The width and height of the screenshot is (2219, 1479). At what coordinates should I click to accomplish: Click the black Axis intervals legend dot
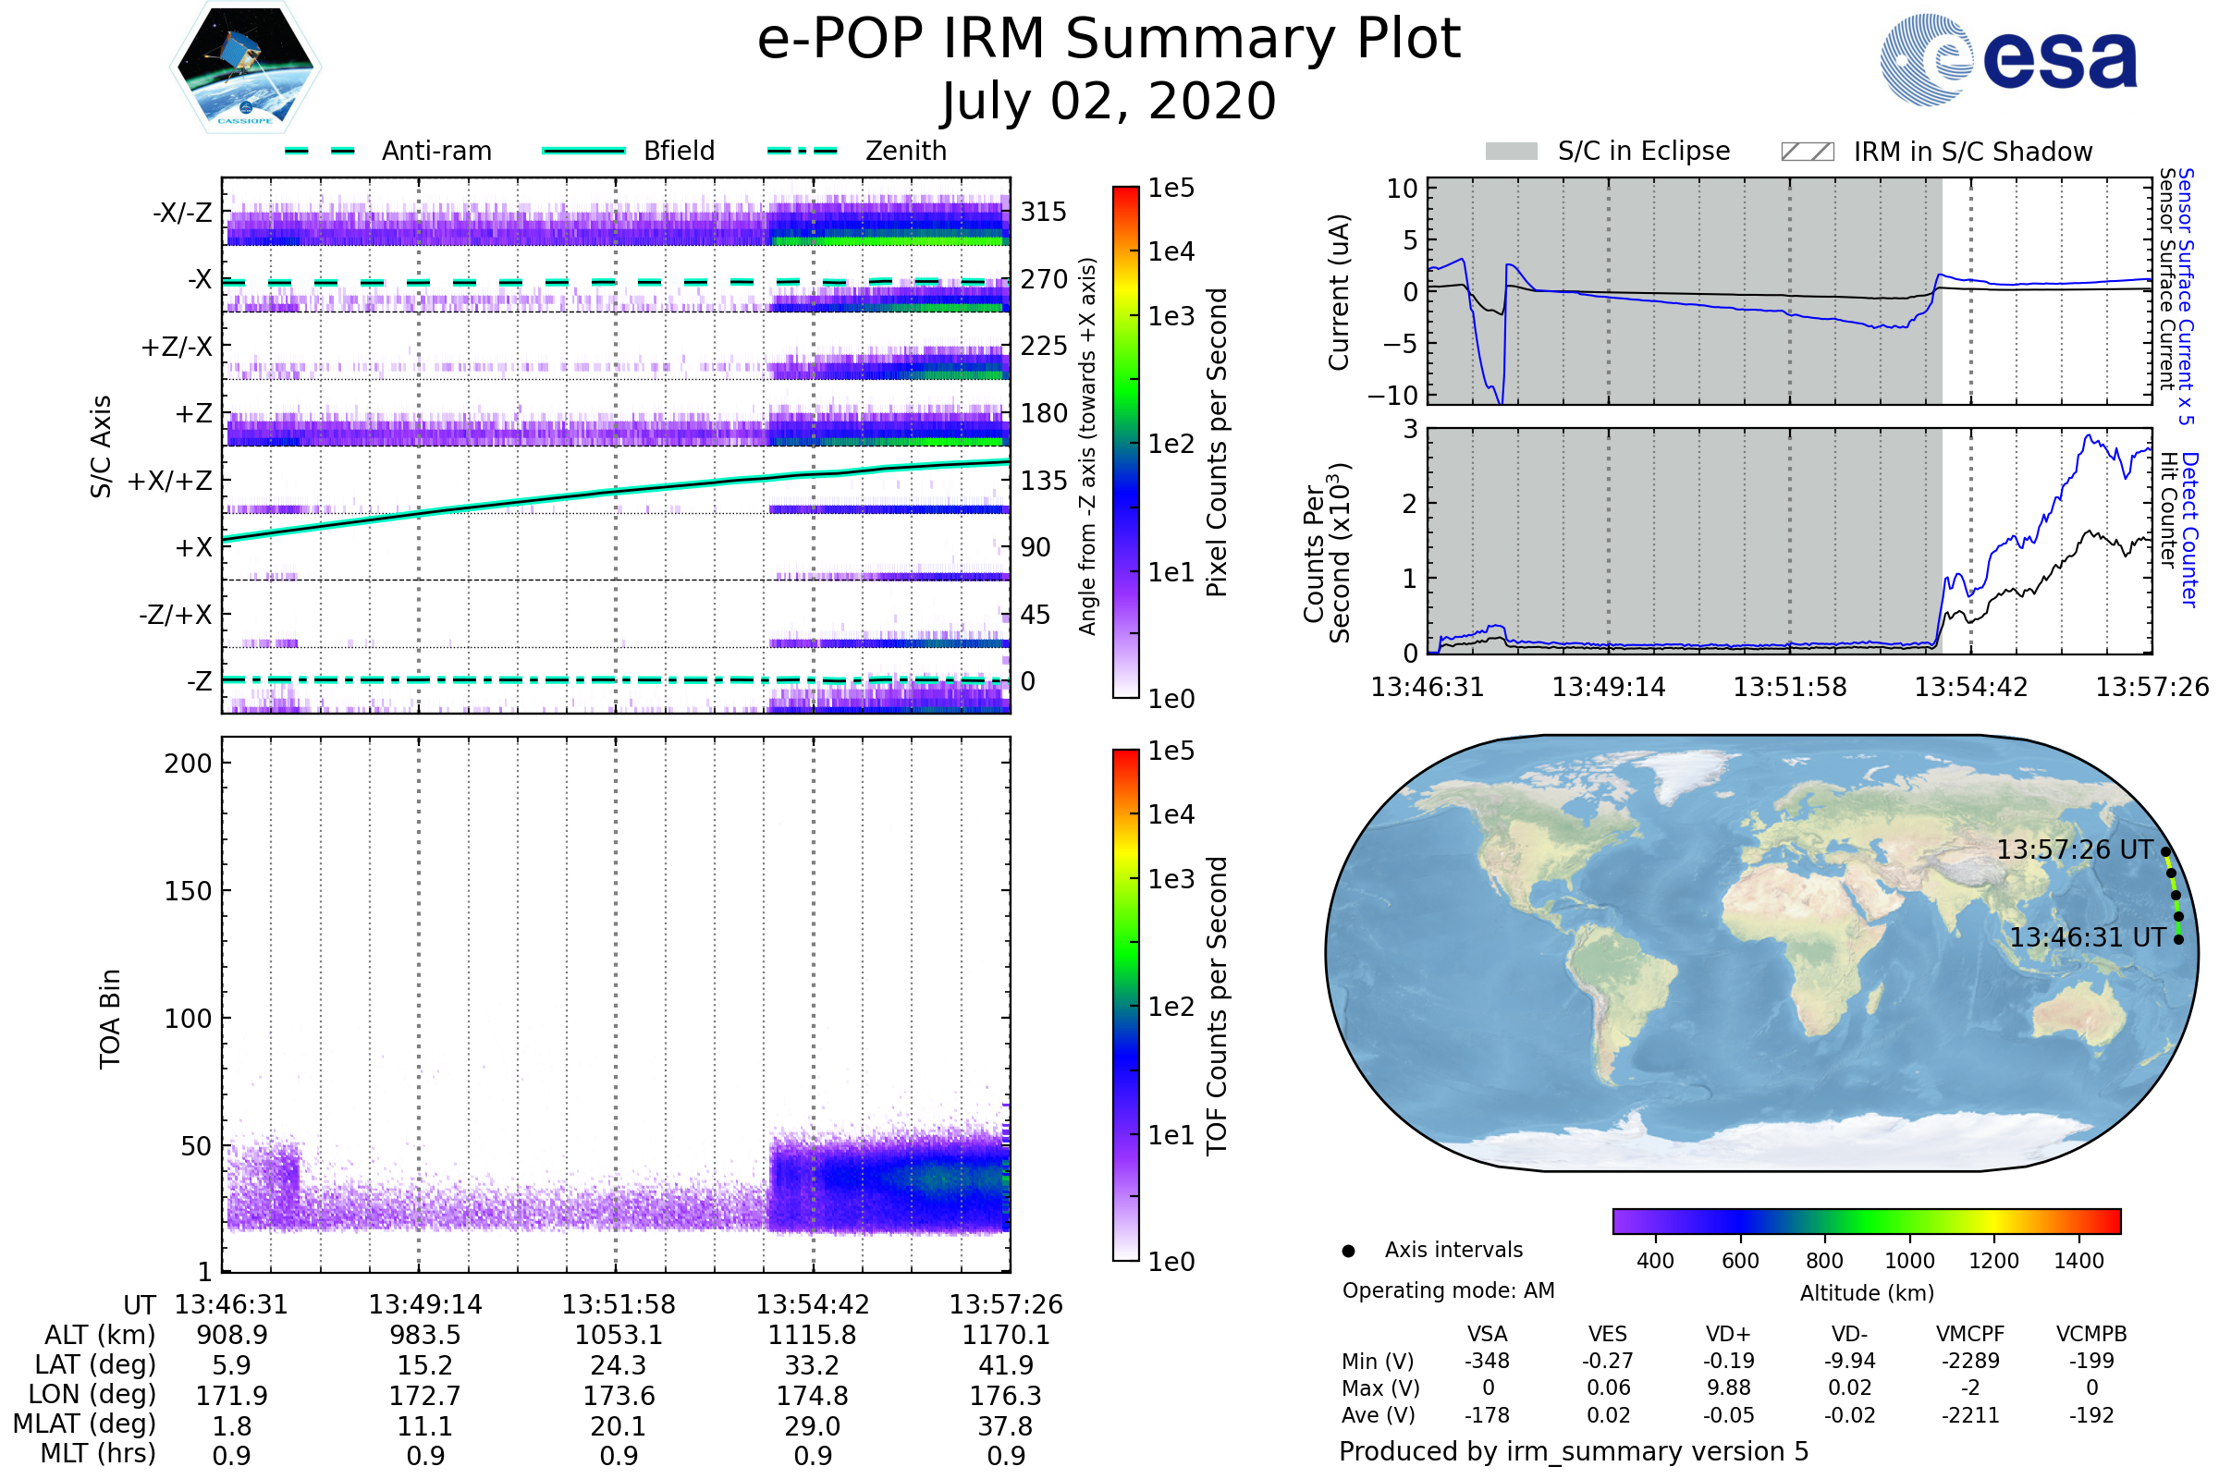pos(1348,1251)
